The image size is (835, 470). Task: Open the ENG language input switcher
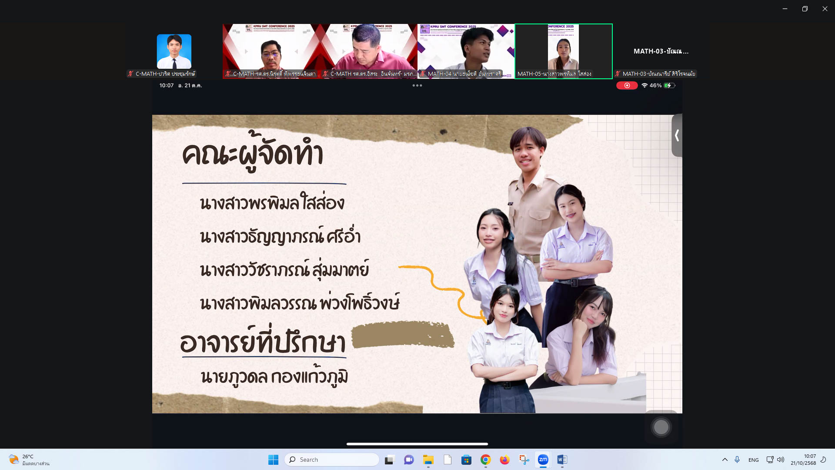753,460
